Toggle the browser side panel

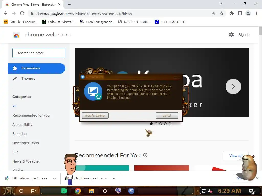[x=240, y=13]
